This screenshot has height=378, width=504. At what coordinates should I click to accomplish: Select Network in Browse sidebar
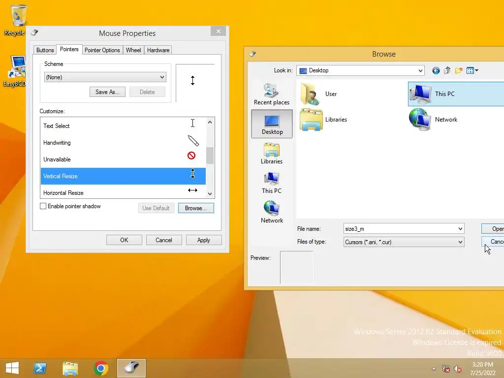pyautogui.click(x=272, y=212)
